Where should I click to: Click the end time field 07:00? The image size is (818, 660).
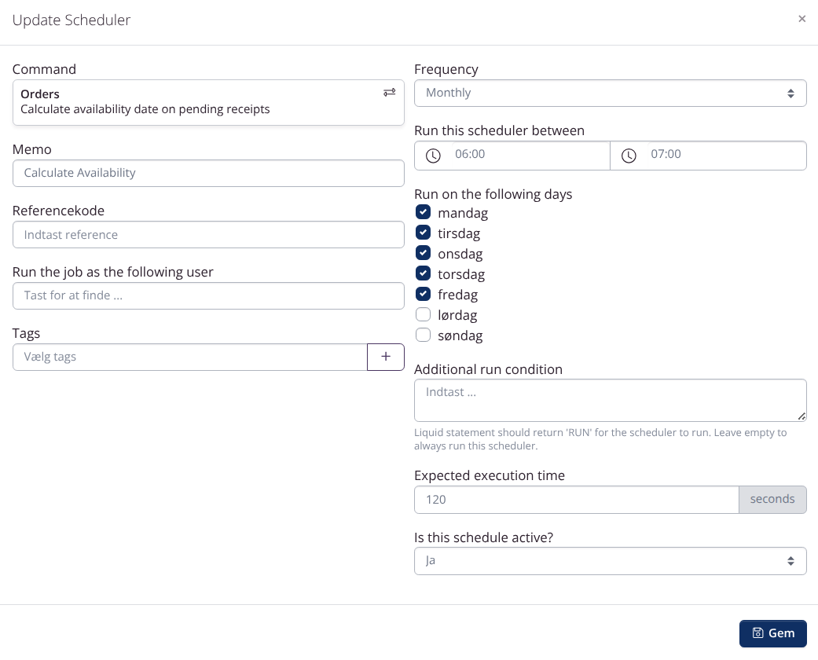pyautogui.click(x=709, y=156)
